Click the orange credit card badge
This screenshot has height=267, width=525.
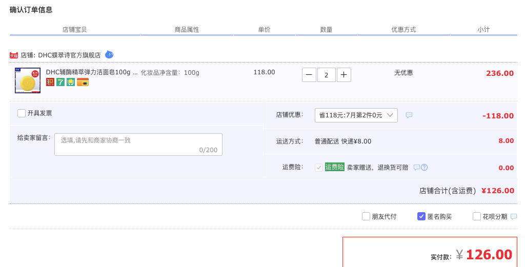83,82
